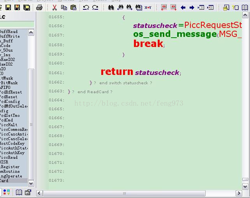Paste from clipboard using the Paste icon

[x=73, y=7]
